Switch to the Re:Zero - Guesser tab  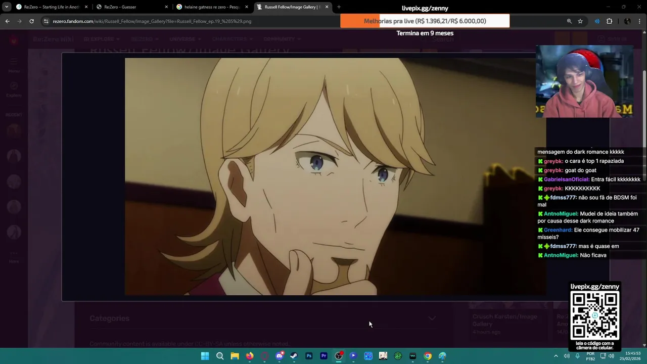point(131,7)
